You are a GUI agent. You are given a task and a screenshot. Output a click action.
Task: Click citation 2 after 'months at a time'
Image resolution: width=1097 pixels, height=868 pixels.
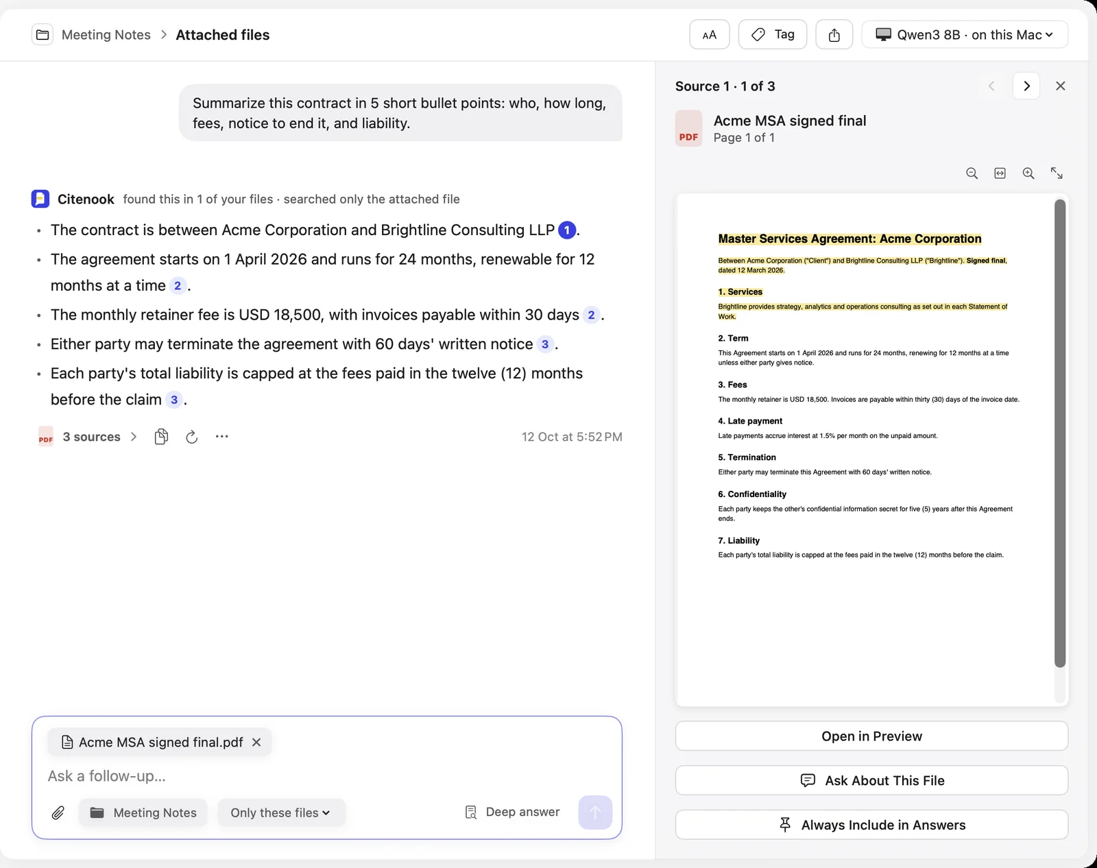tap(178, 286)
